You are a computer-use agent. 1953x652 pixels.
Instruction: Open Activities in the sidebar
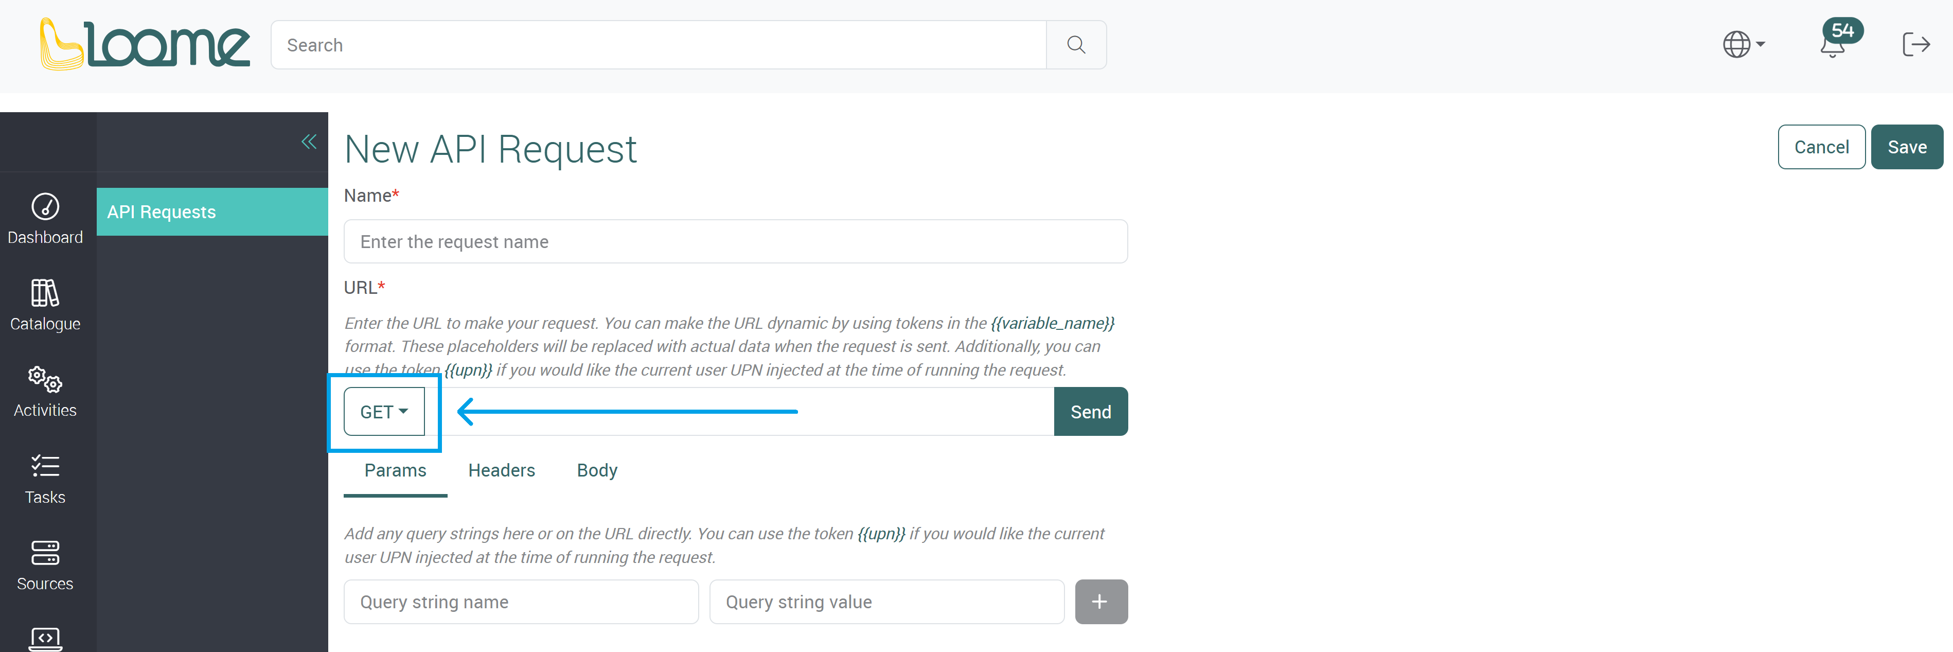click(45, 391)
